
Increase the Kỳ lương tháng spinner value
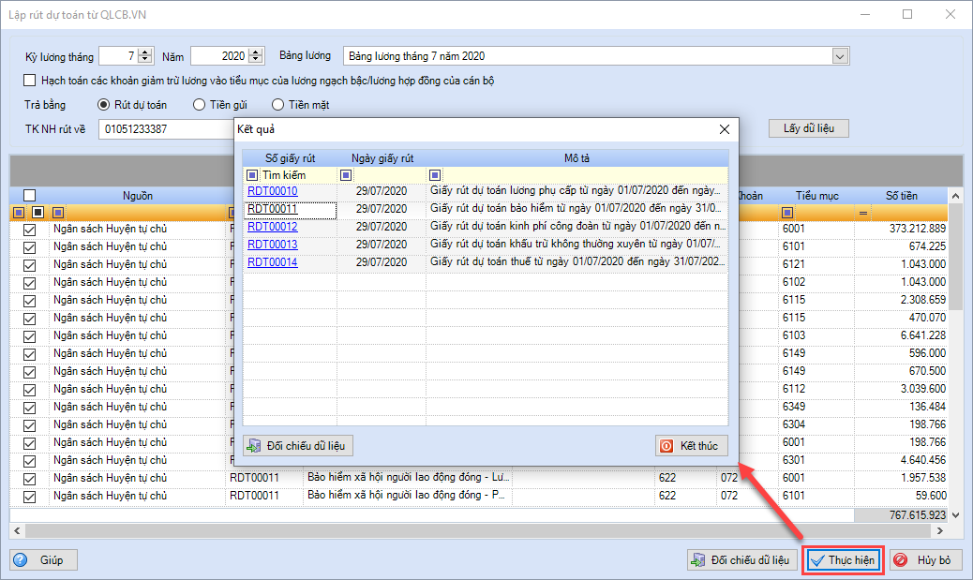tap(145, 52)
